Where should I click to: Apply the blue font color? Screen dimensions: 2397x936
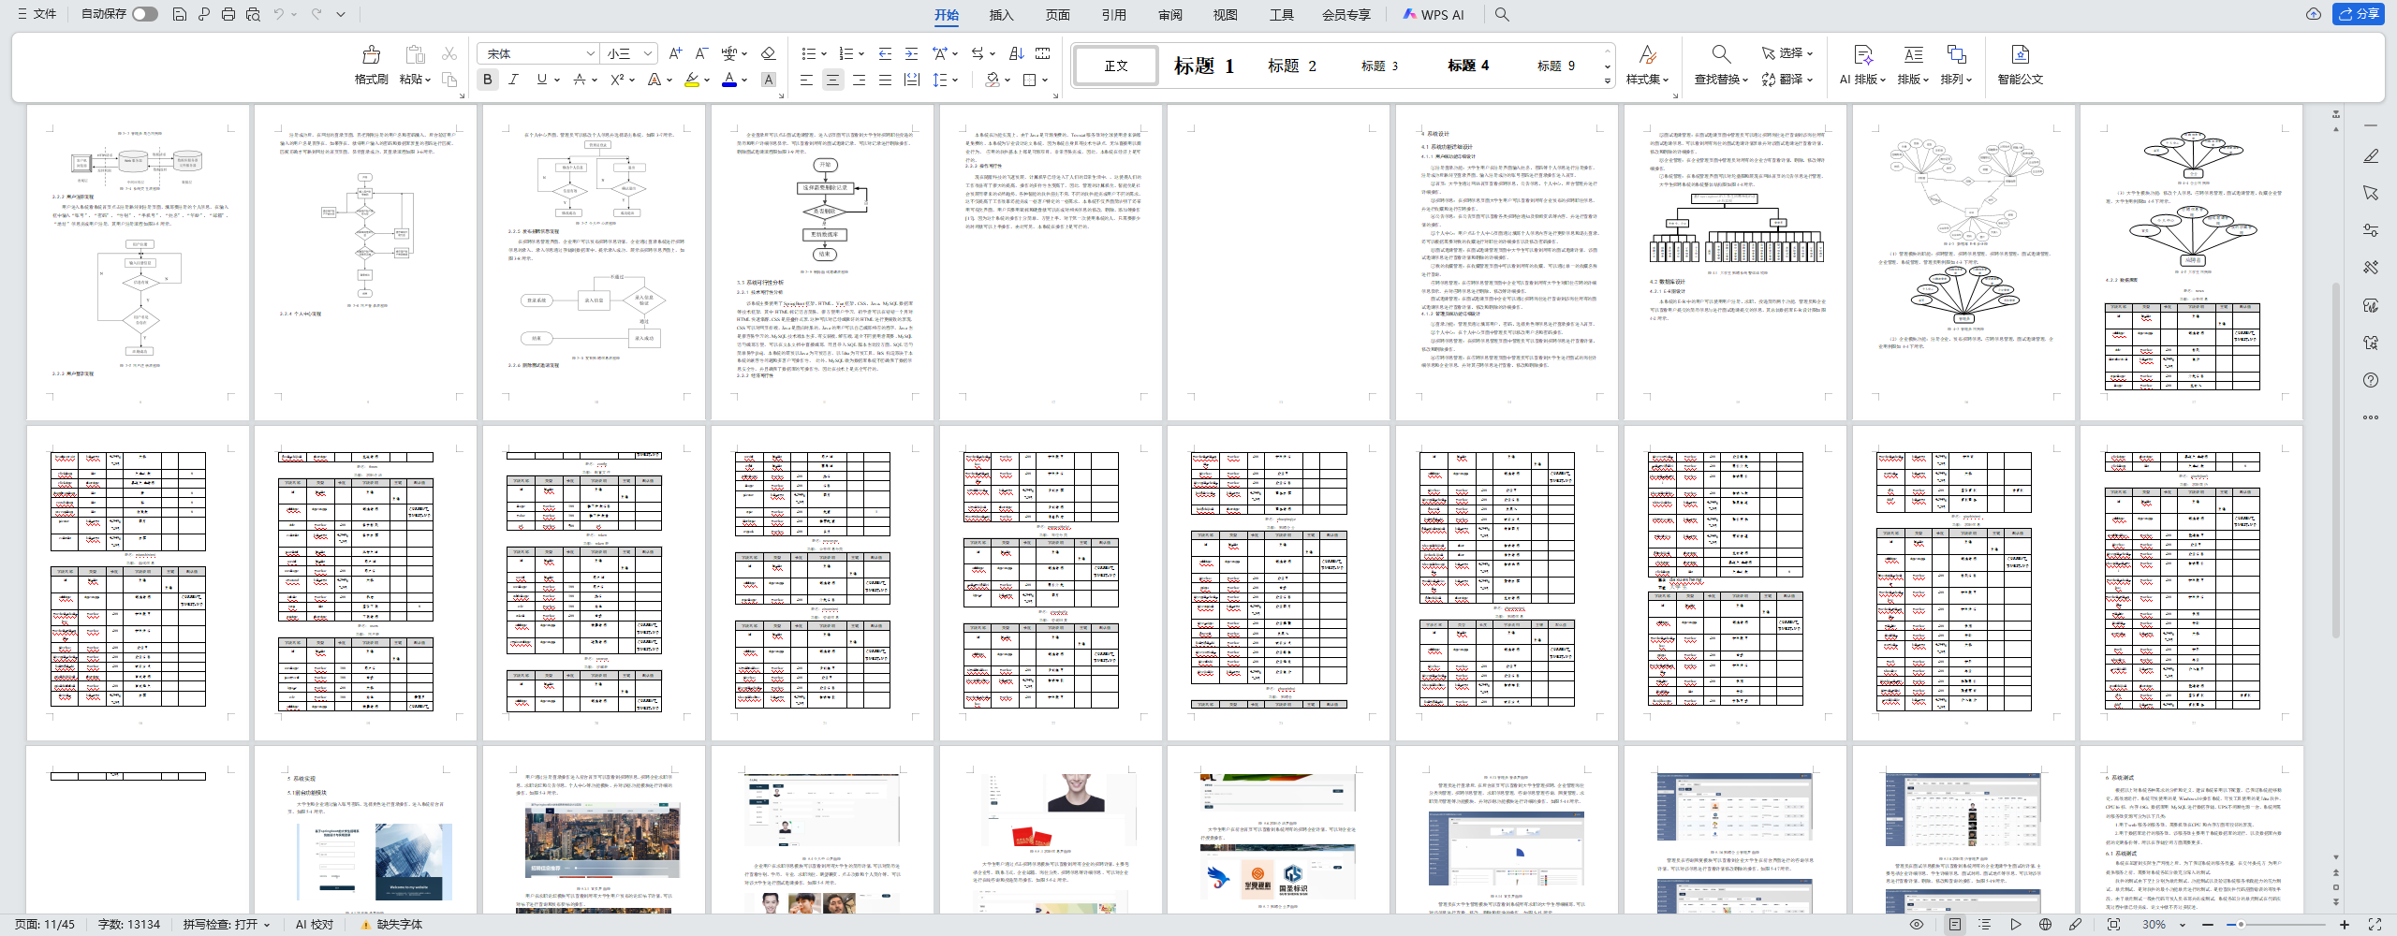729,80
